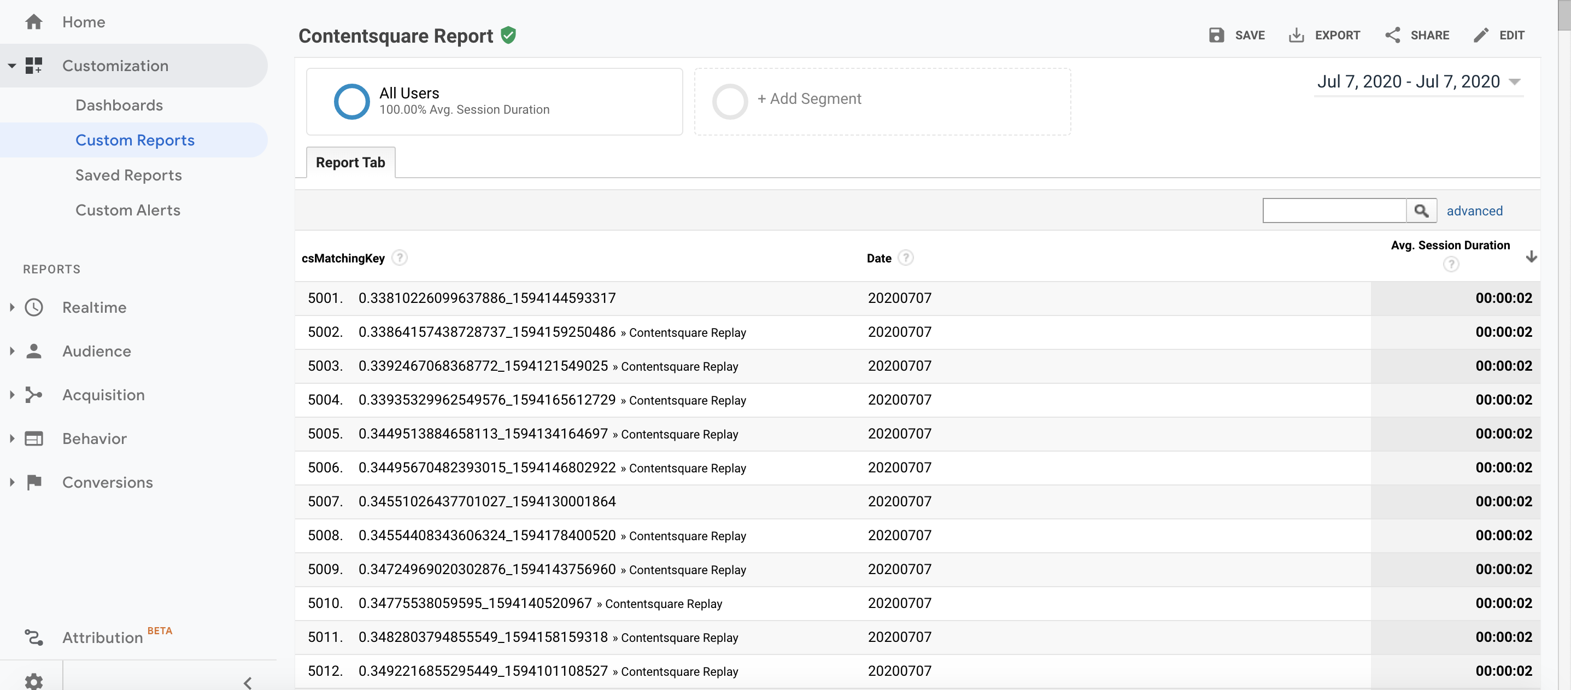Click the SAVE button label
The height and width of the screenshot is (690, 1571).
point(1250,35)
